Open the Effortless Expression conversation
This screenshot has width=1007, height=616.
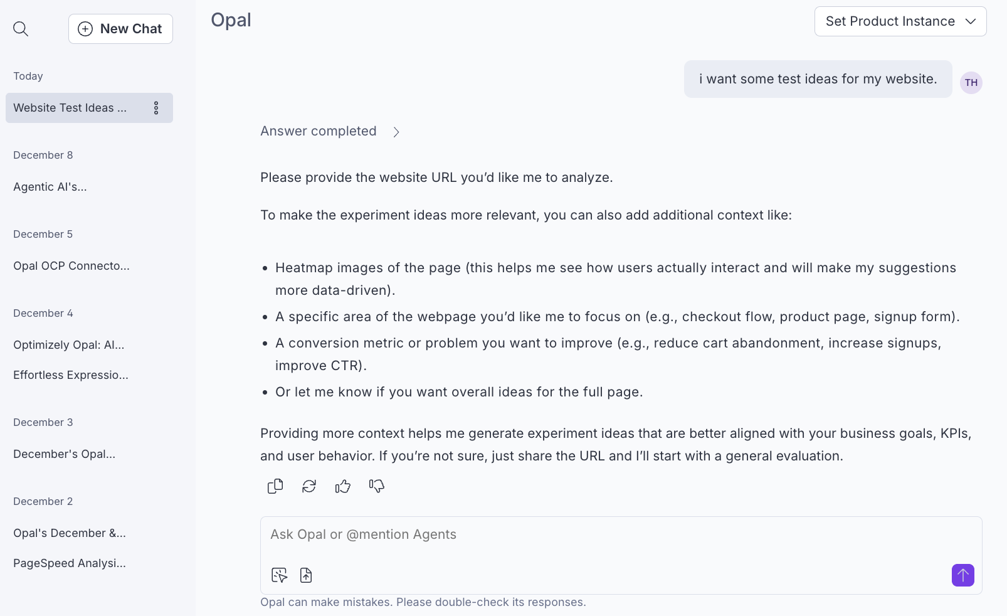[x=70, y=374]
